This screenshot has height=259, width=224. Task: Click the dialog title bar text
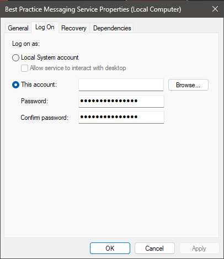click(93, 9)
